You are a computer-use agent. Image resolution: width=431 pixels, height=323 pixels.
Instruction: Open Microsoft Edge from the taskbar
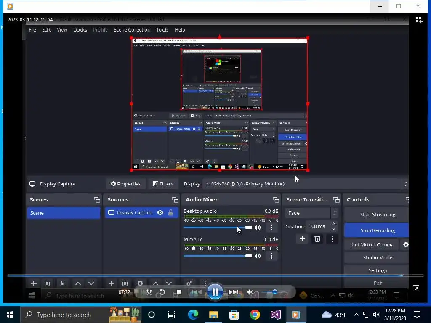193,315
